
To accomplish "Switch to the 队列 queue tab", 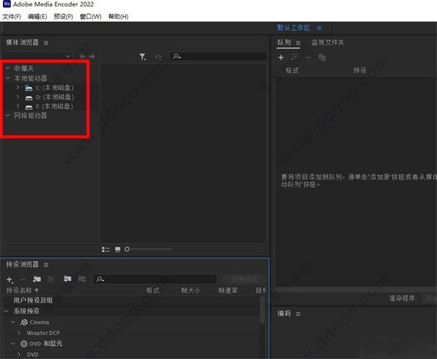I will (284, 42).
